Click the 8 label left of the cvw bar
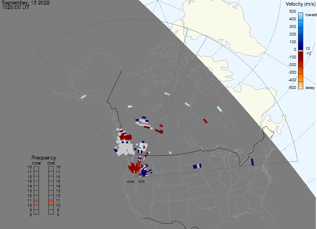 click(x=31, y=215)
